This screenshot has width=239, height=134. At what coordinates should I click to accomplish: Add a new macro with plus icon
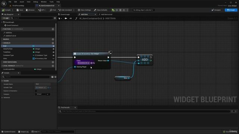[53, 39]
